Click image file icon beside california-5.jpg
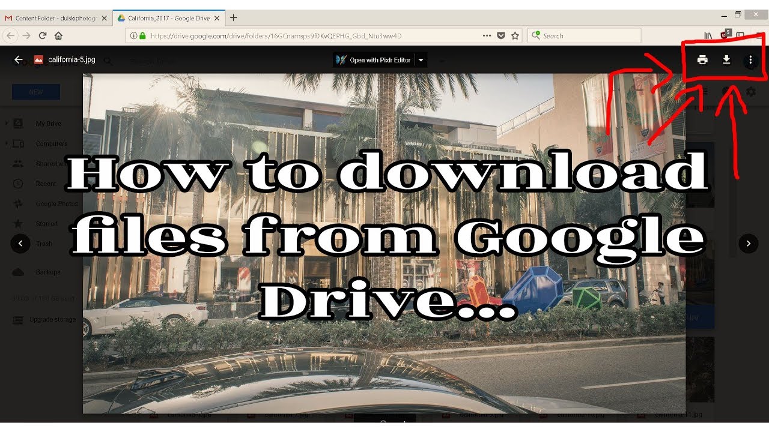This screenshot has height=432, width=769. 38,59
